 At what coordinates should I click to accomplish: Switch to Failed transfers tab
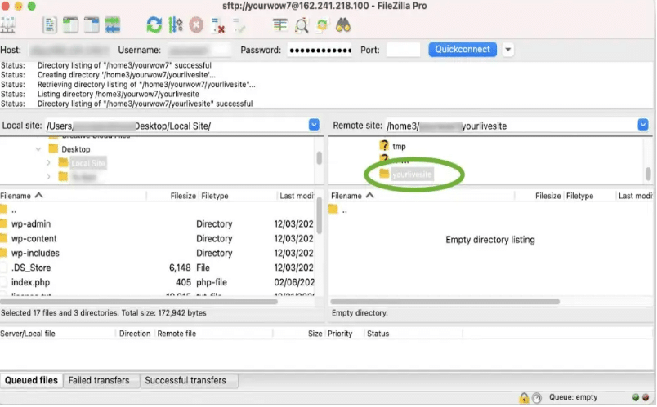(99, 381)
